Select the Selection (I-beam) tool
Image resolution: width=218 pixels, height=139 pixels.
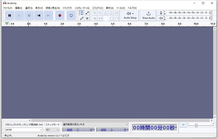[82, 13]
